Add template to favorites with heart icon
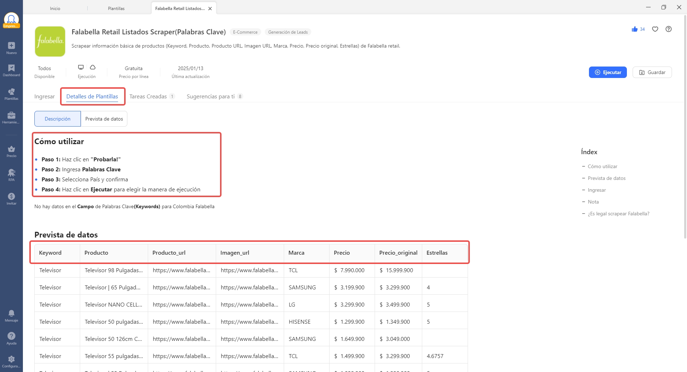The width and height of the screenshot is (687, 372). [x=655, y=29]
